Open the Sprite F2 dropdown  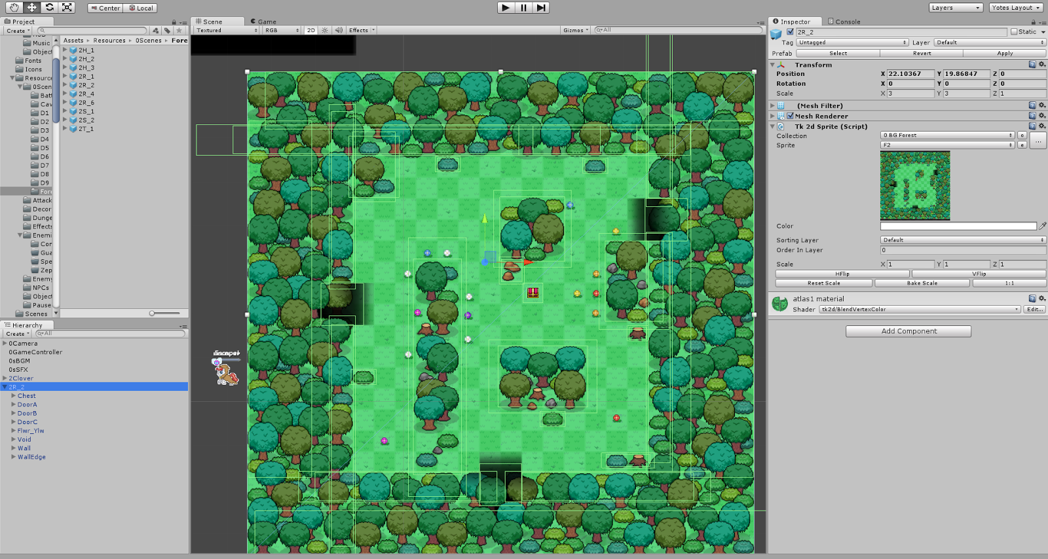[x=947, y=145]
